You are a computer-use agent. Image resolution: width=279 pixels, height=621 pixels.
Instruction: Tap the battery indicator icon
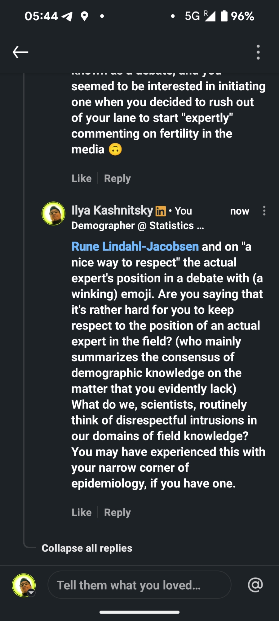pyautogui.click(x=224, y=16)
